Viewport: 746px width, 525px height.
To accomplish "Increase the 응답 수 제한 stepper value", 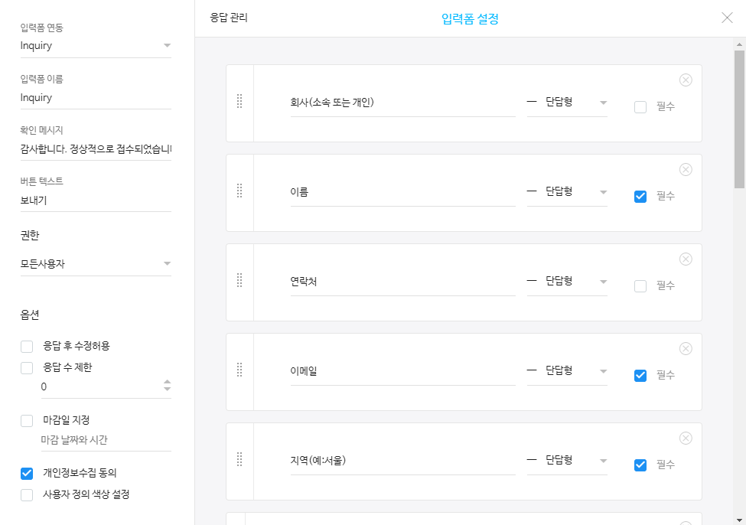I will [x=167, y=382].
